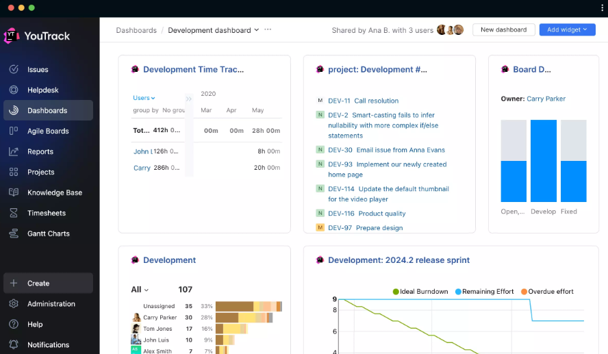
Task: Click the yellow M priority badge of DEV-97
Action: [320, 227]
